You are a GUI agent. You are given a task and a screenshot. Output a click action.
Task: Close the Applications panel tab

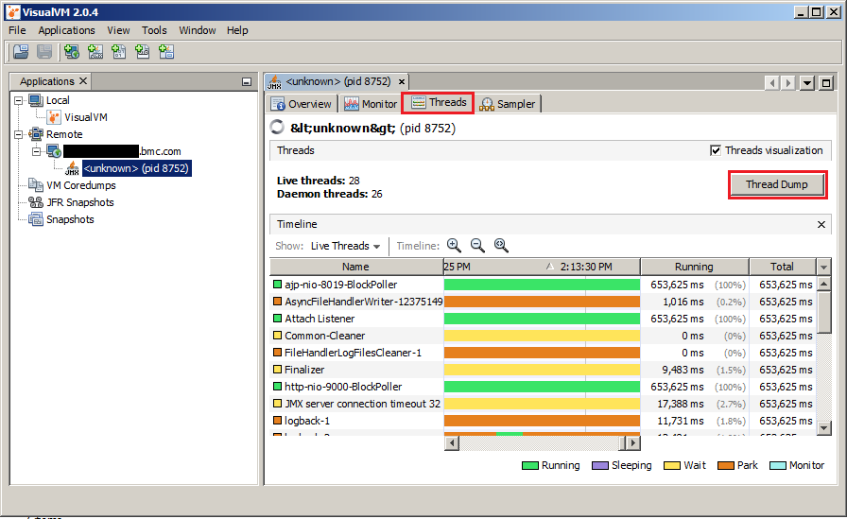click(83, 81)
